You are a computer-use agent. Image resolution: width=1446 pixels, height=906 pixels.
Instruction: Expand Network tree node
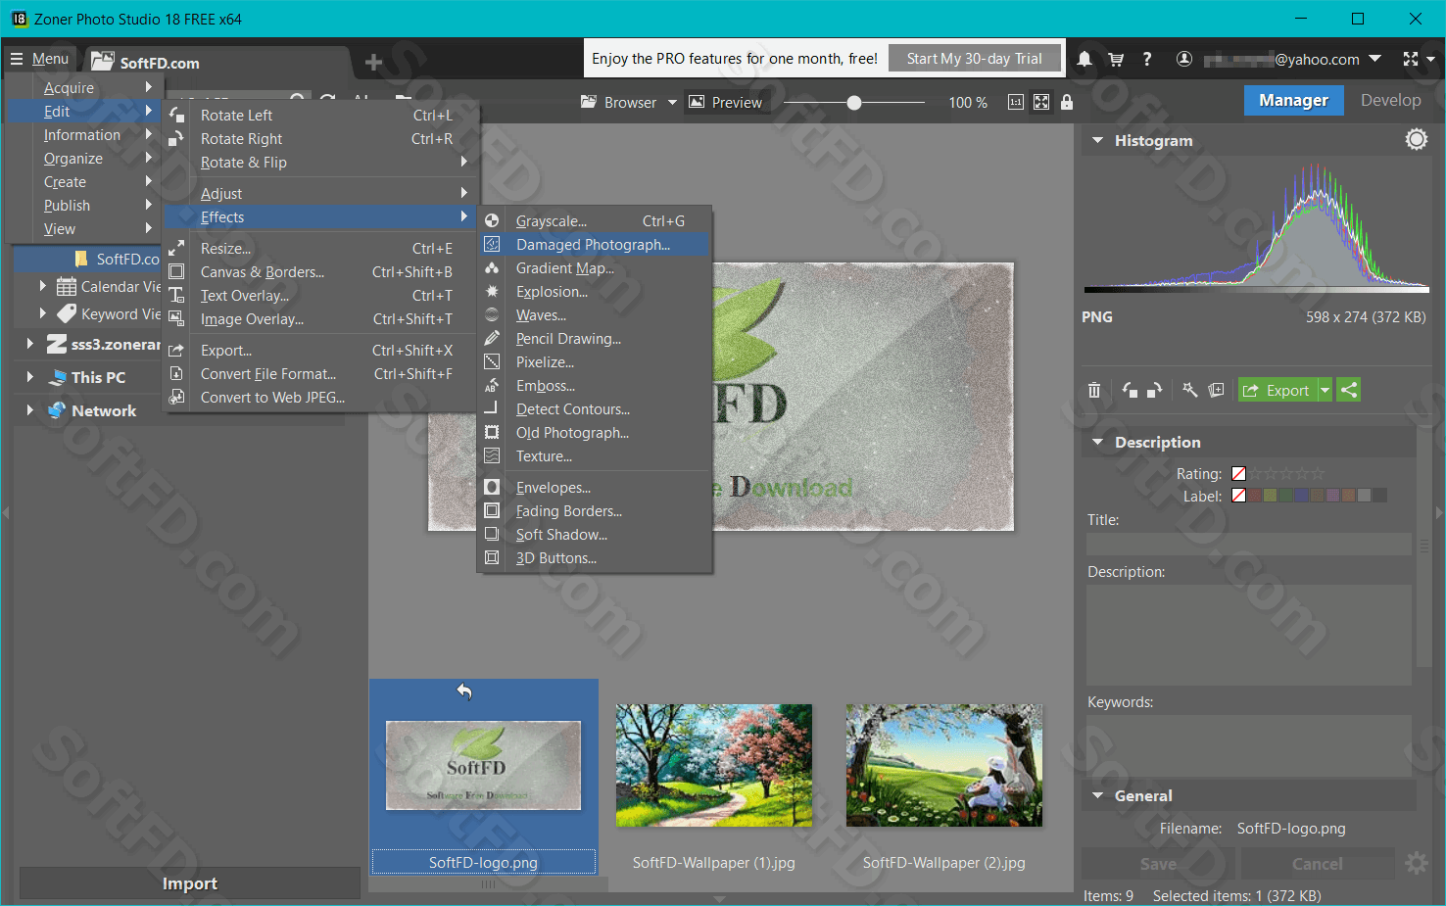(29, 410)
